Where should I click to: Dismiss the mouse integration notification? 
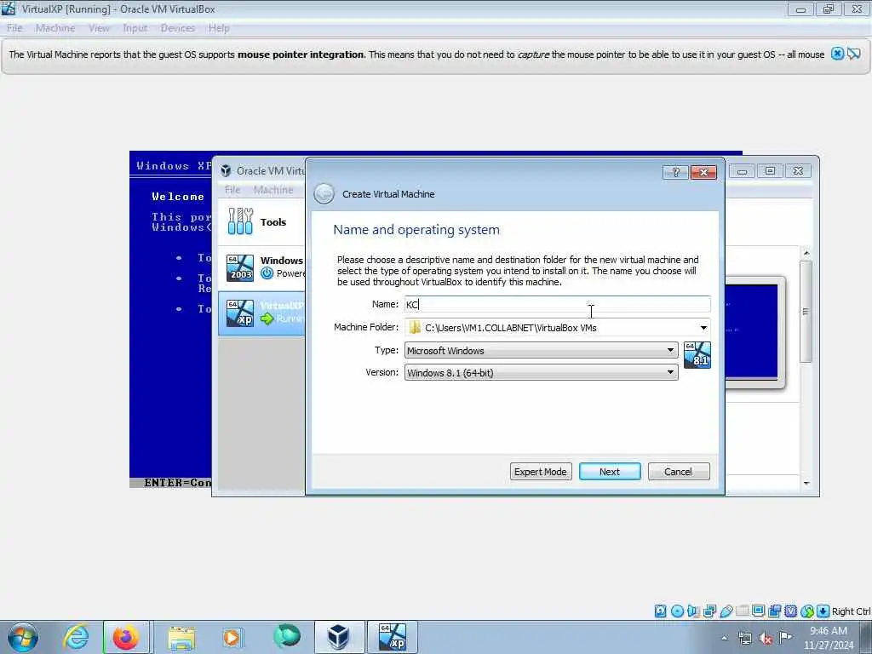tap(838, 54)
